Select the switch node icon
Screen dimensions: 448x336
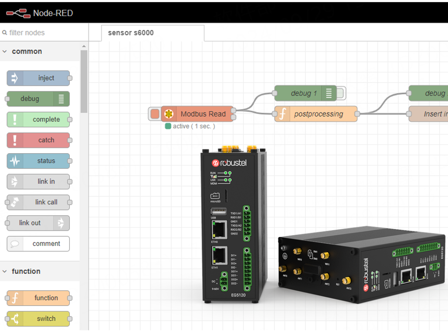pos(15,319)
